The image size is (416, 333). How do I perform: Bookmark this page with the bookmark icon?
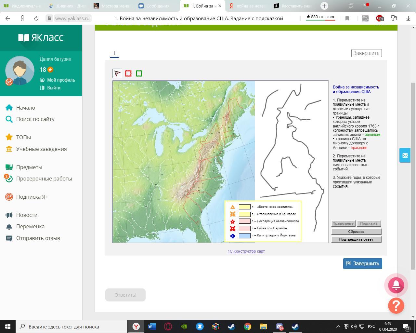click(347, 19)
